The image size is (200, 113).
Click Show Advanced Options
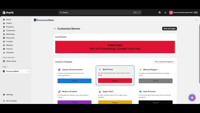coord(164,62)
